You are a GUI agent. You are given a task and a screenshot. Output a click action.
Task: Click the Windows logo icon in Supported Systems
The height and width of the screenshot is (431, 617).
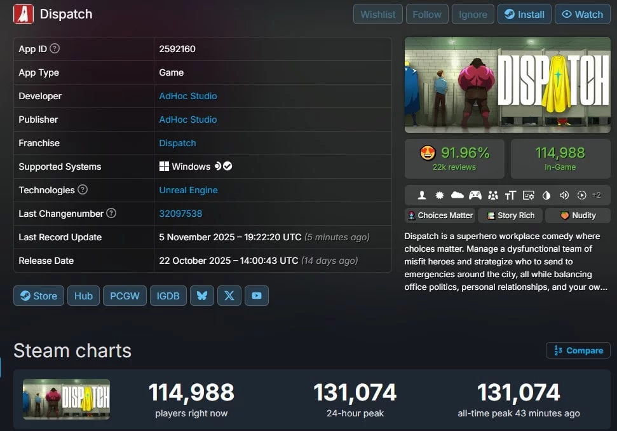[164, 167]
